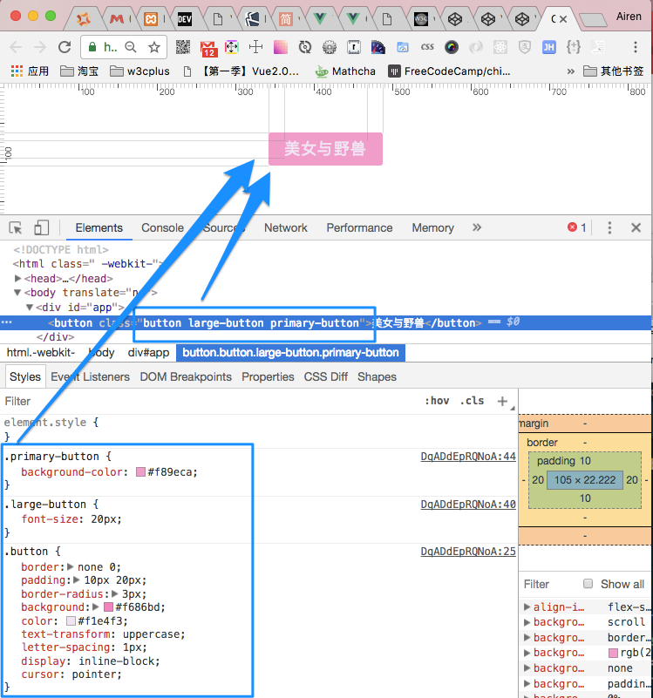Open the Gmail extension with badge 12
The height and width of the screenshot is (698, 653).
click(x=208, y=48)
